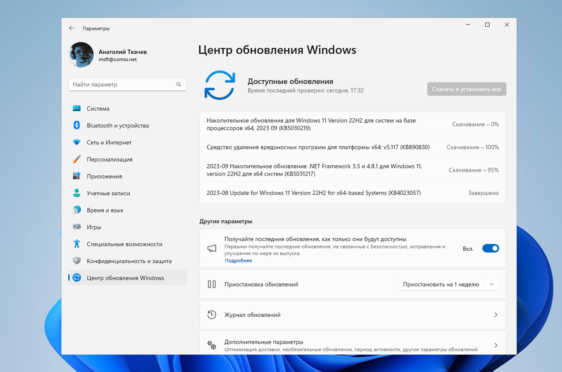Go to Конфиденциальность и защита
This screenshot has width=562, height=372.
[x=127, y=261]
